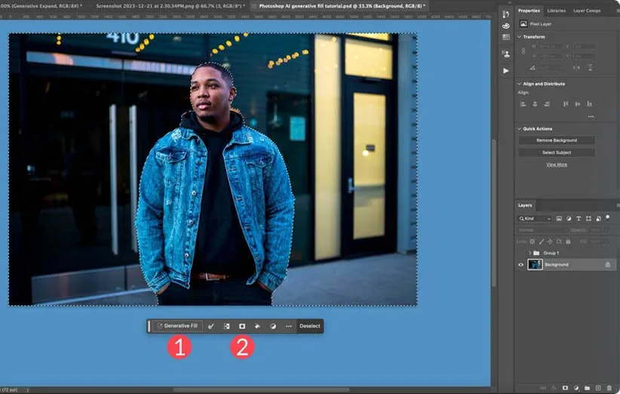Click the Generative Fill button
Viewport: 620px width, 394px height.
[x=177, y=326]
